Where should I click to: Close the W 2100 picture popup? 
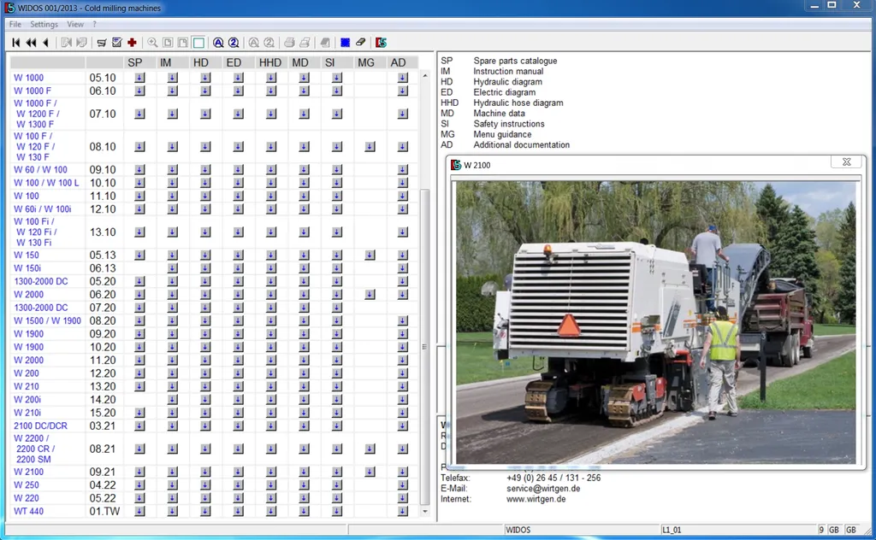point(846,162)
